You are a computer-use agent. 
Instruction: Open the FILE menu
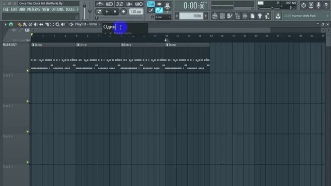pos(6,9)
